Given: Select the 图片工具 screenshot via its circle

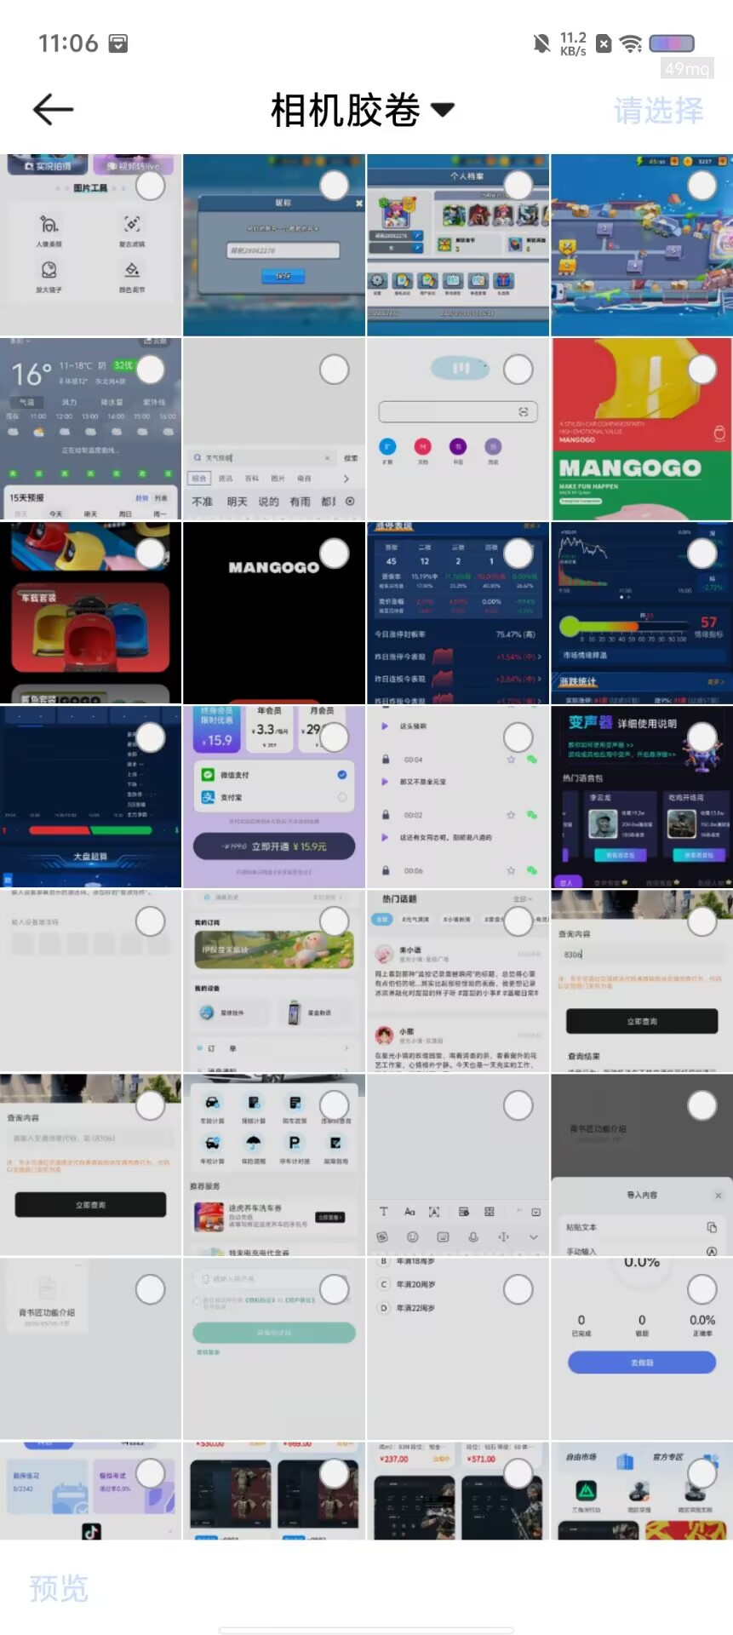Looking at the screenshot, I should (x=151, y=186).
